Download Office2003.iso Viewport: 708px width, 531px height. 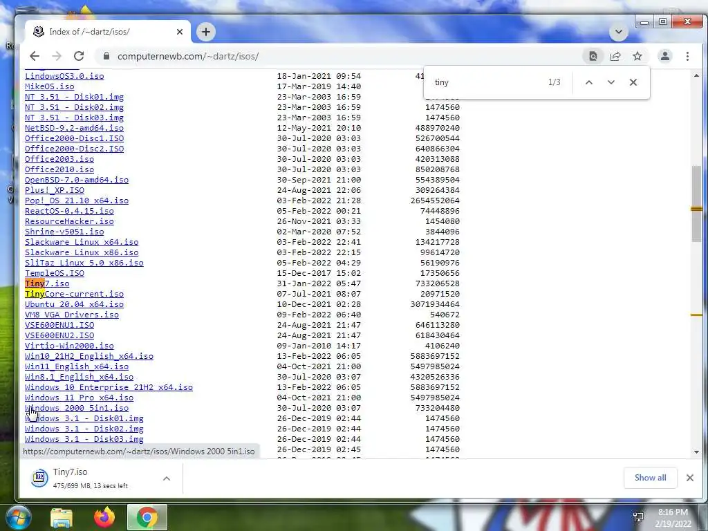tap(59, 159)
